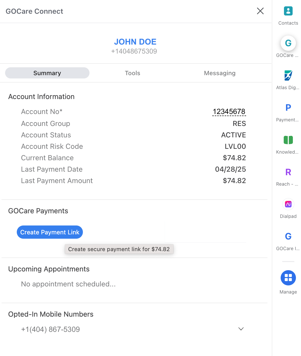Click the contact phone number +14048675309

click(134, 51)
